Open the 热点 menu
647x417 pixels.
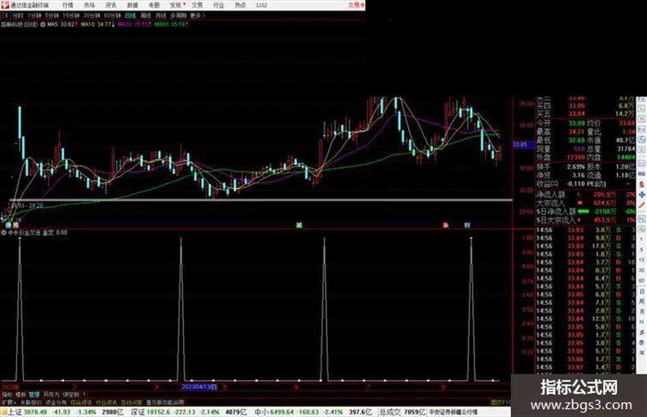pos(240,5)
